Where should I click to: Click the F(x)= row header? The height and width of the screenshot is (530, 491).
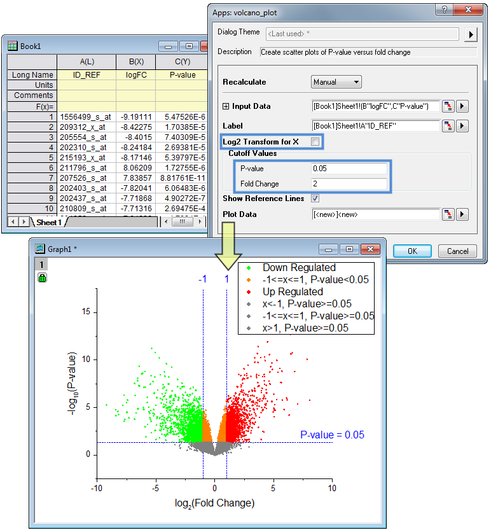pyautogui.click(x=32, y=107)
